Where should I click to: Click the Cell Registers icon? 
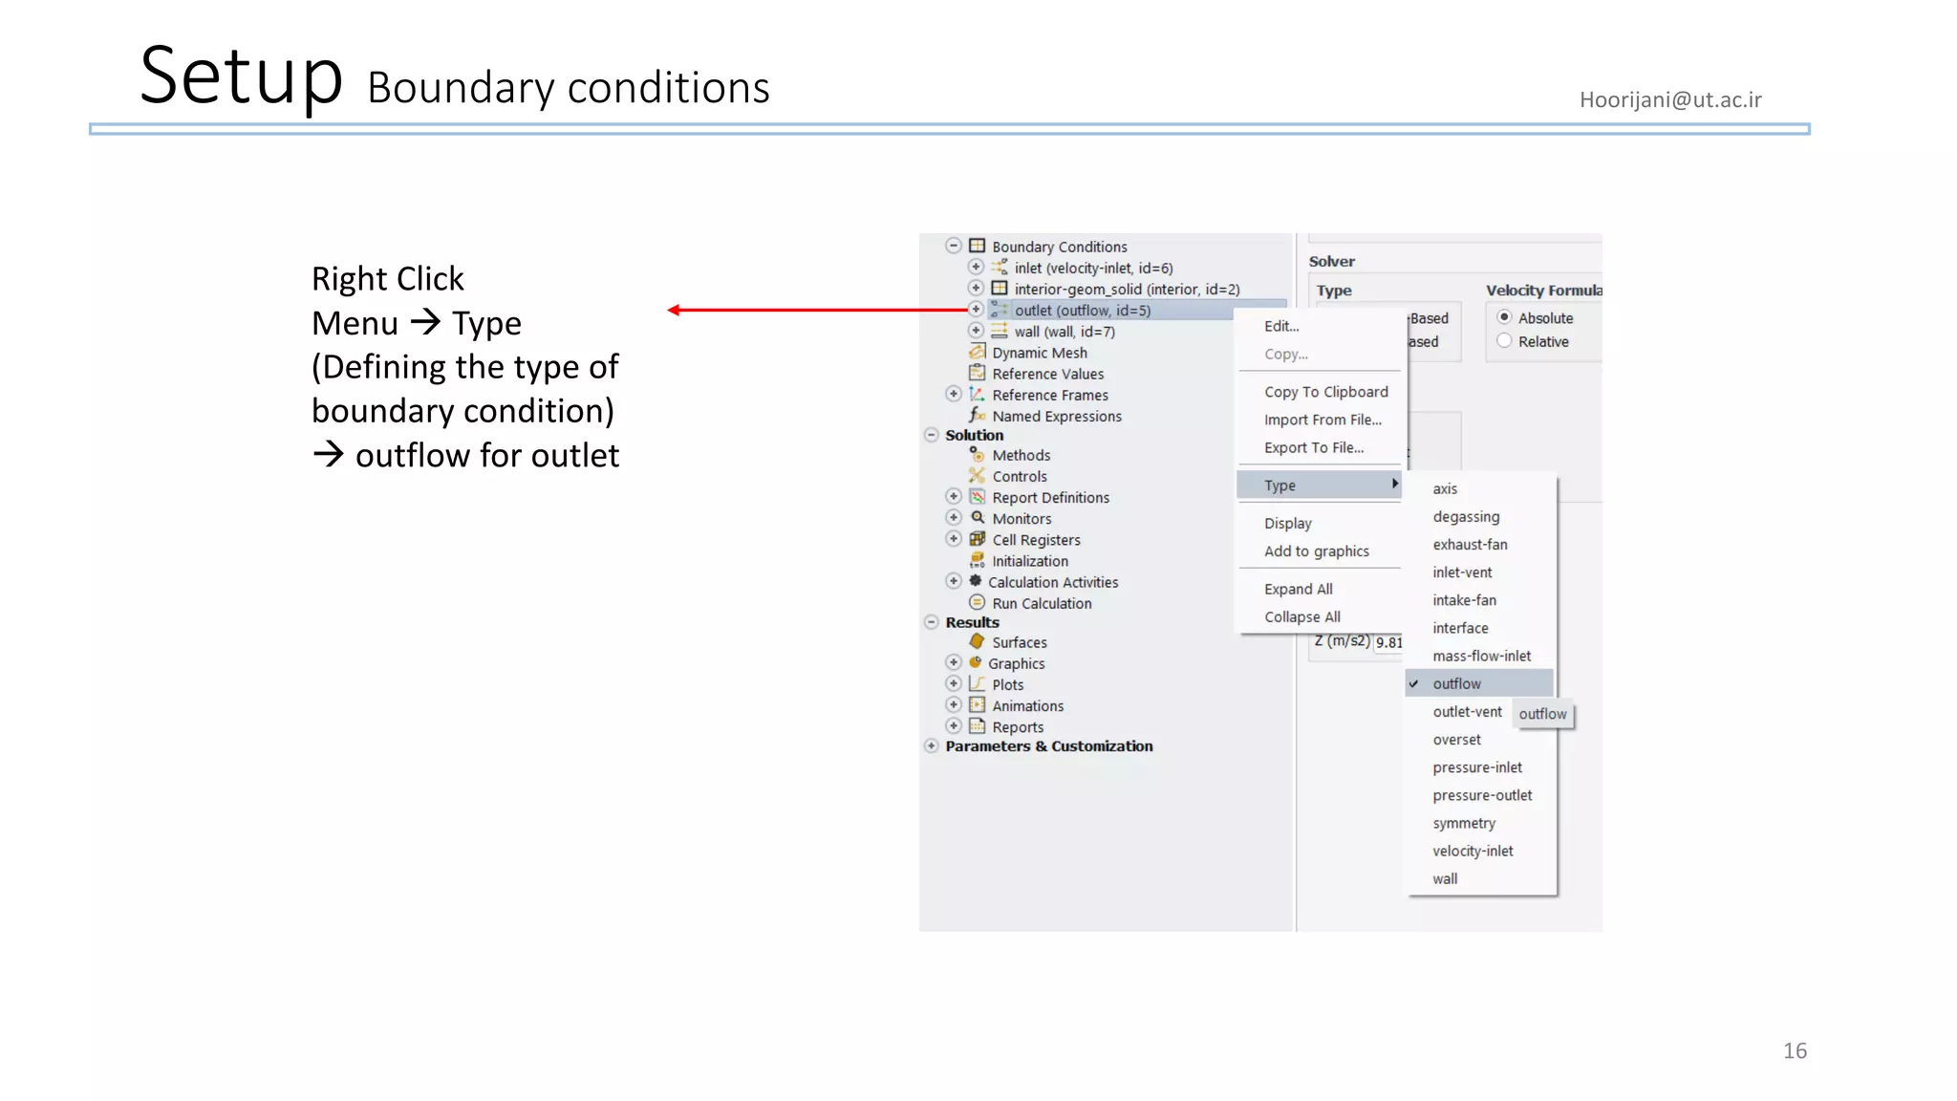pos(977,539)
